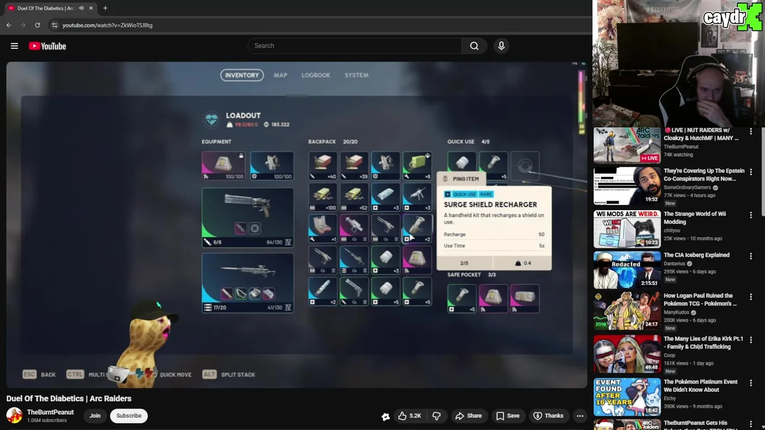This screenshot has width=765, height=430.
Task: Go back with browser back arrow
Action: (8, 25)
